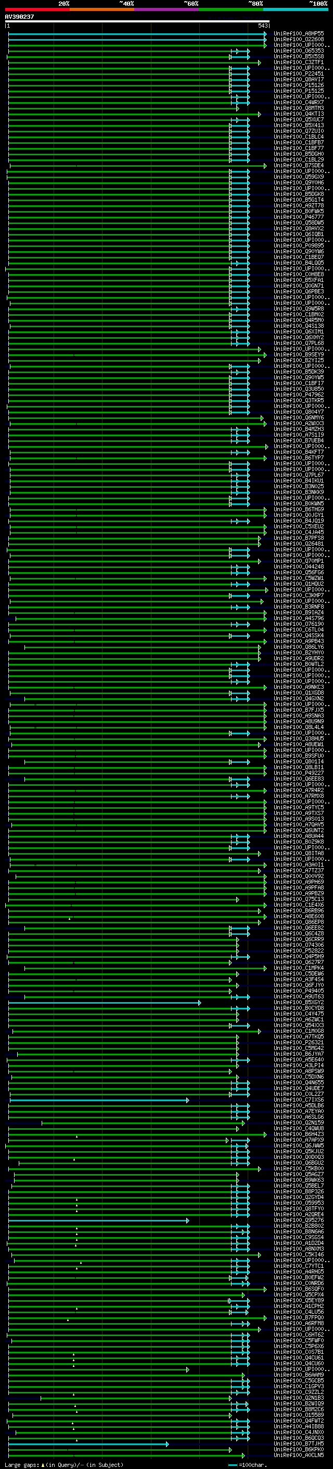Screen dimensions: 333x1469
Task: Open hit UniRef100_B5DGH0
Action: pyautogui.click(x=299, y=154)
